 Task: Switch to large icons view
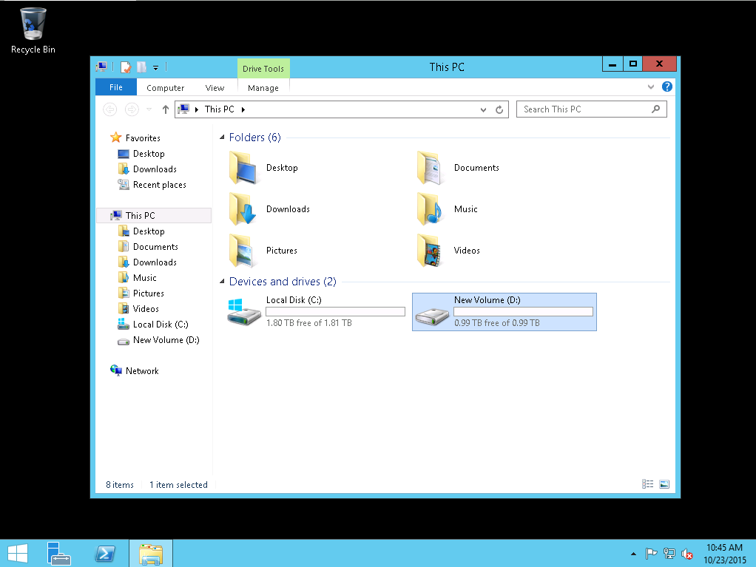tap(664, 484)
